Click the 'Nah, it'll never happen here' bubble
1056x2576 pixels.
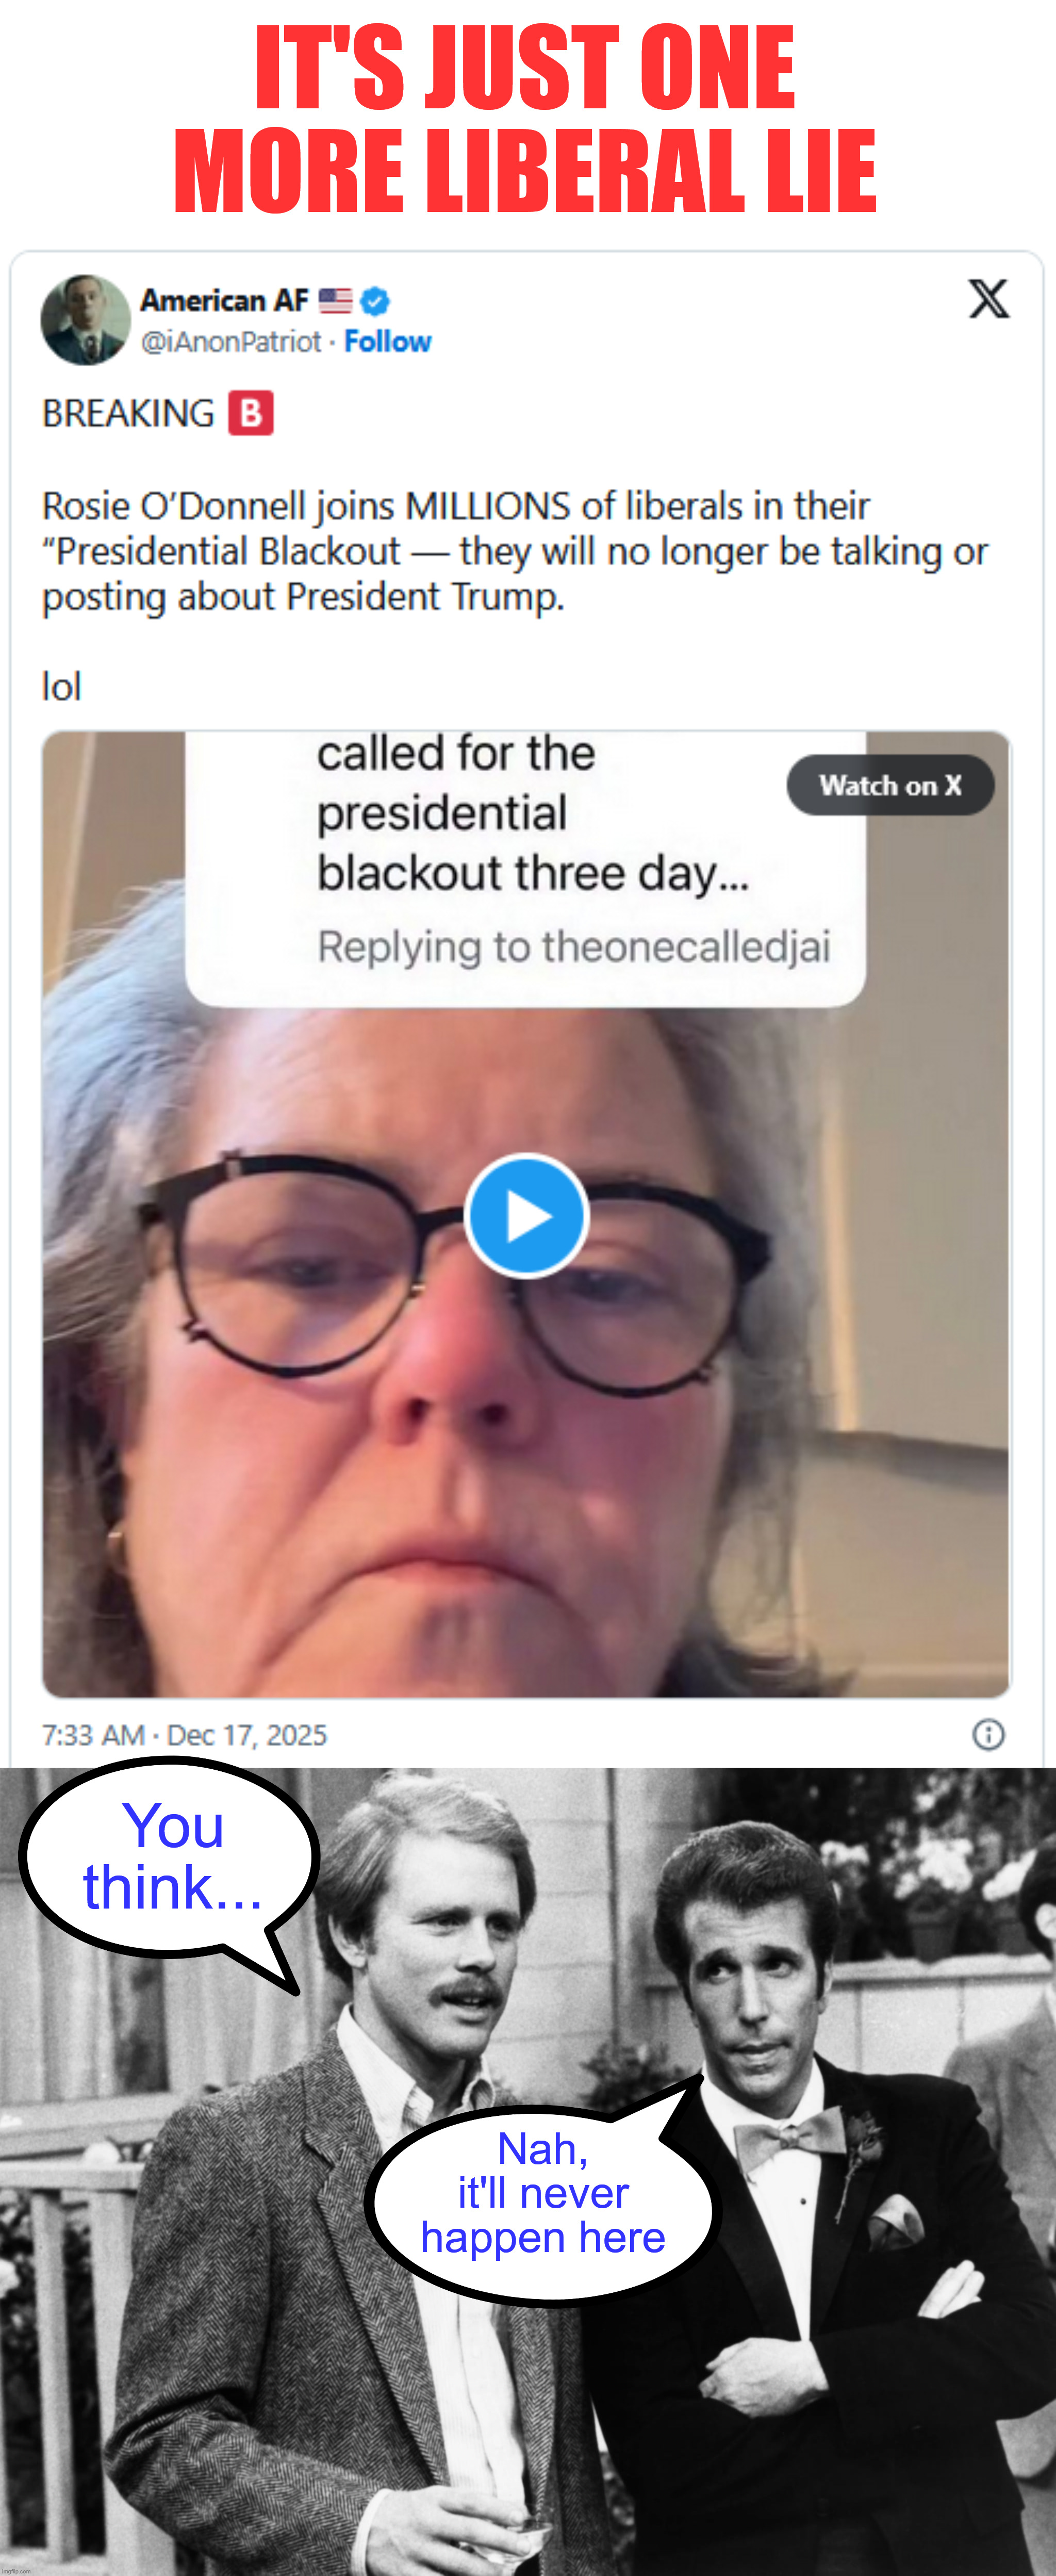point(542,2193)
